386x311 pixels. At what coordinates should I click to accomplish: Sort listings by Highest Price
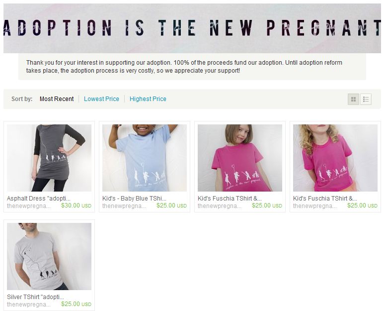tap(148, 99)
